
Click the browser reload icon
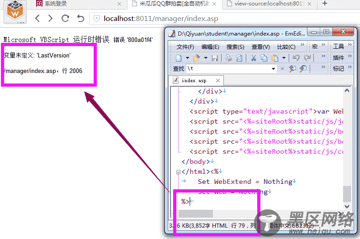(65, 18)
